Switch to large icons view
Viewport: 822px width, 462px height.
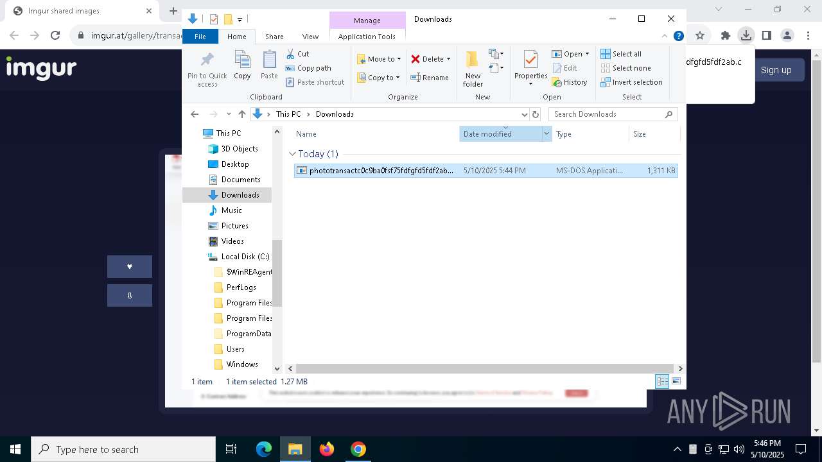(x=676, y=381)
